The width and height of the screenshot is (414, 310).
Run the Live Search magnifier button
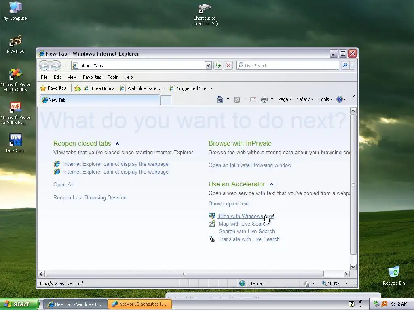(x=345, y=65)
